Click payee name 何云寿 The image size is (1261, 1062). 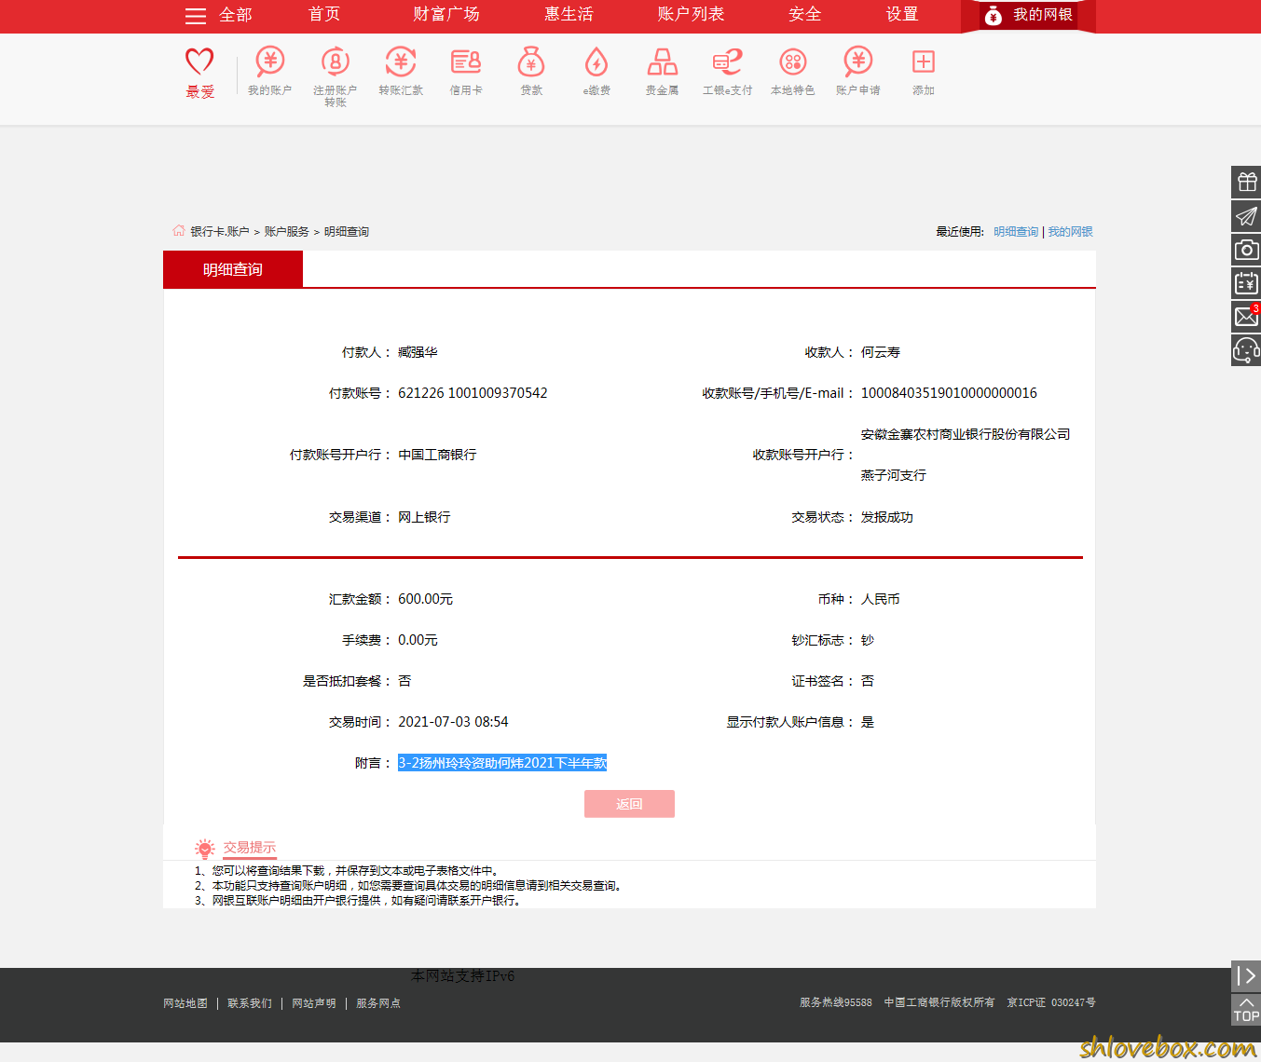(881, 352)
